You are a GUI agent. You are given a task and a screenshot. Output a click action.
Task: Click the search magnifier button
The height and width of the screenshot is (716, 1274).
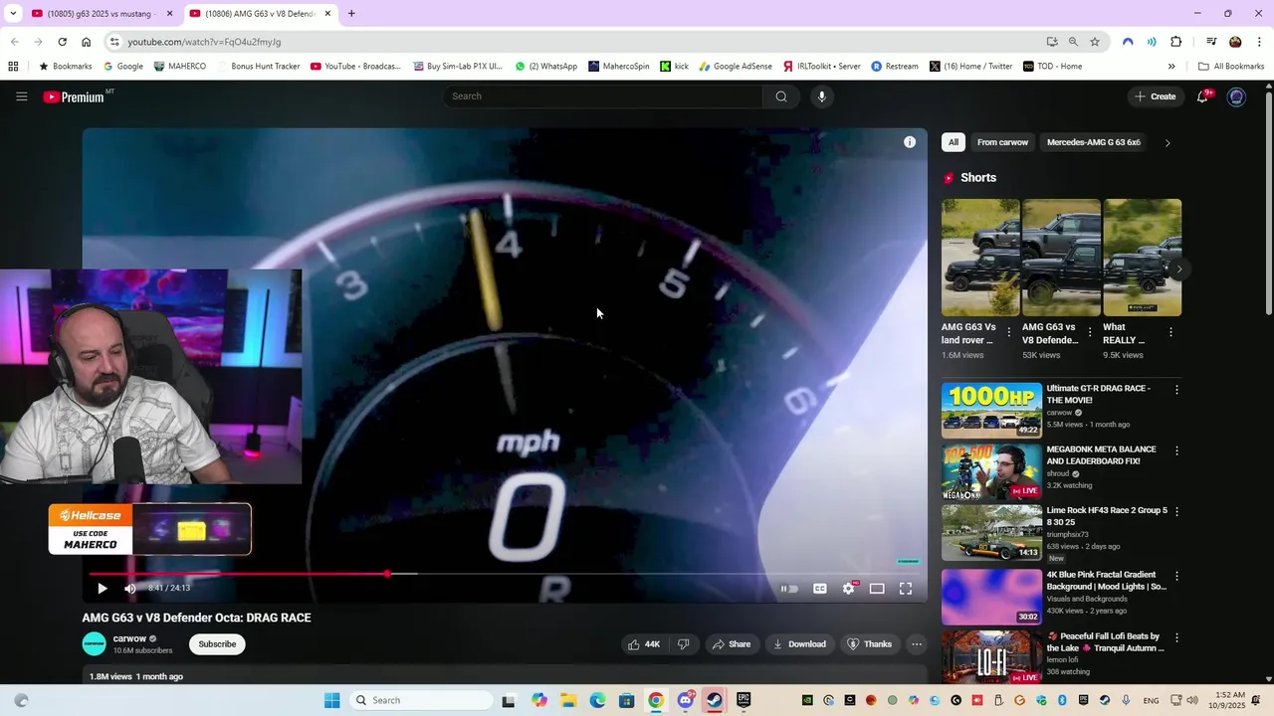point(781,96)
